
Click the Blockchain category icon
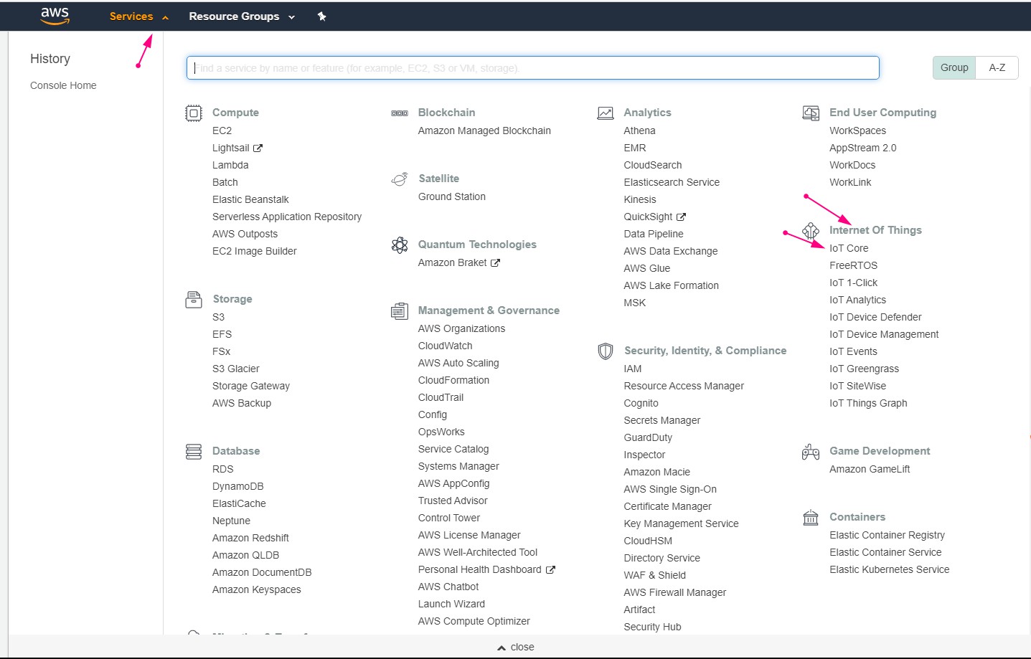[x=400, y=113]
